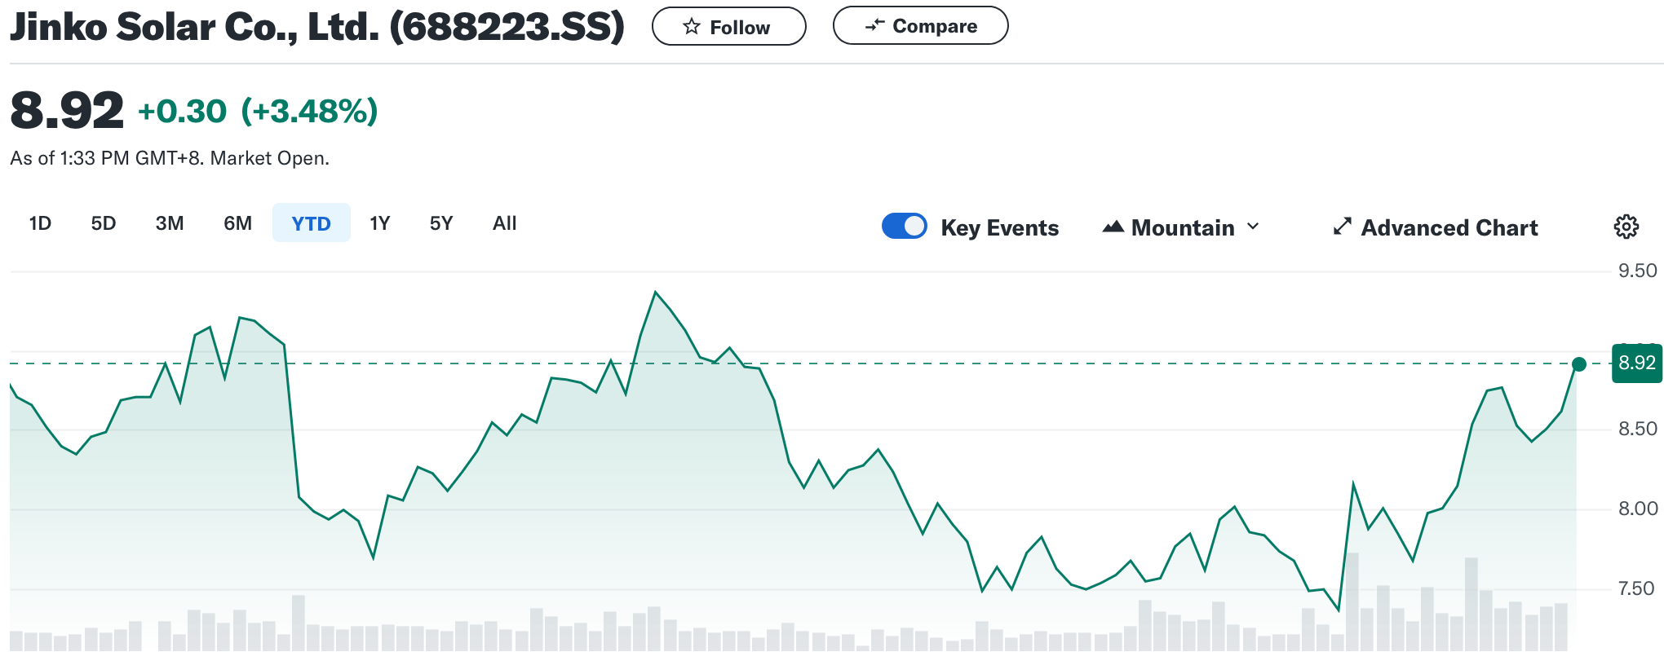Click the YTD range tab
This screenshot has width=1664, height=652.
[x=311, y=223]
